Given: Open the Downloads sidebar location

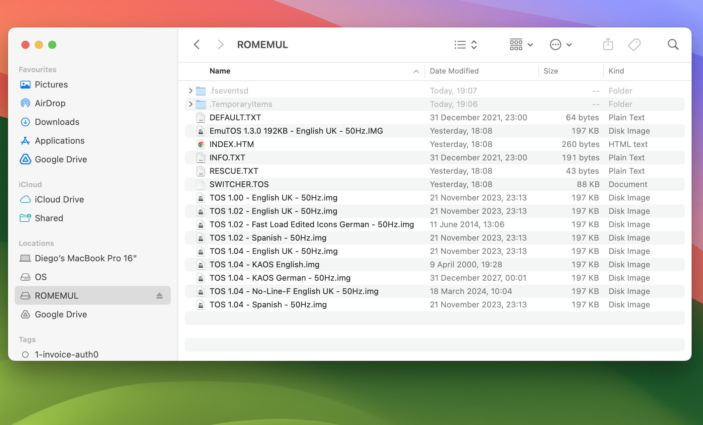Looking at the screenshot, I should coord(57,122).
